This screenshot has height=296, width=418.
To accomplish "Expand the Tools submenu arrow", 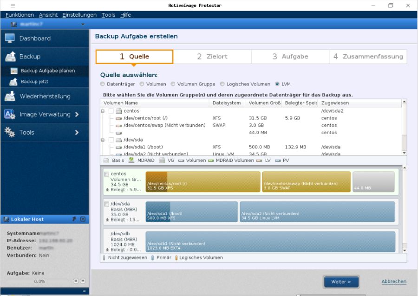I will [x=77, y=132].
